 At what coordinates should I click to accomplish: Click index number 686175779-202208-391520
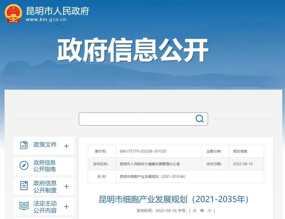coord(143,151)
